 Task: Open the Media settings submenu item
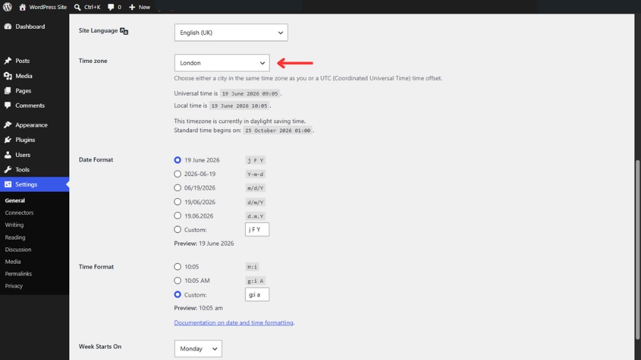point(12,261)
